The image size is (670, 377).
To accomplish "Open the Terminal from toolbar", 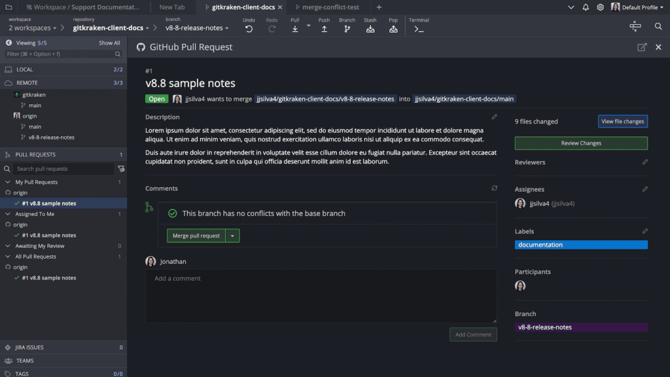I will coord(419,29).
